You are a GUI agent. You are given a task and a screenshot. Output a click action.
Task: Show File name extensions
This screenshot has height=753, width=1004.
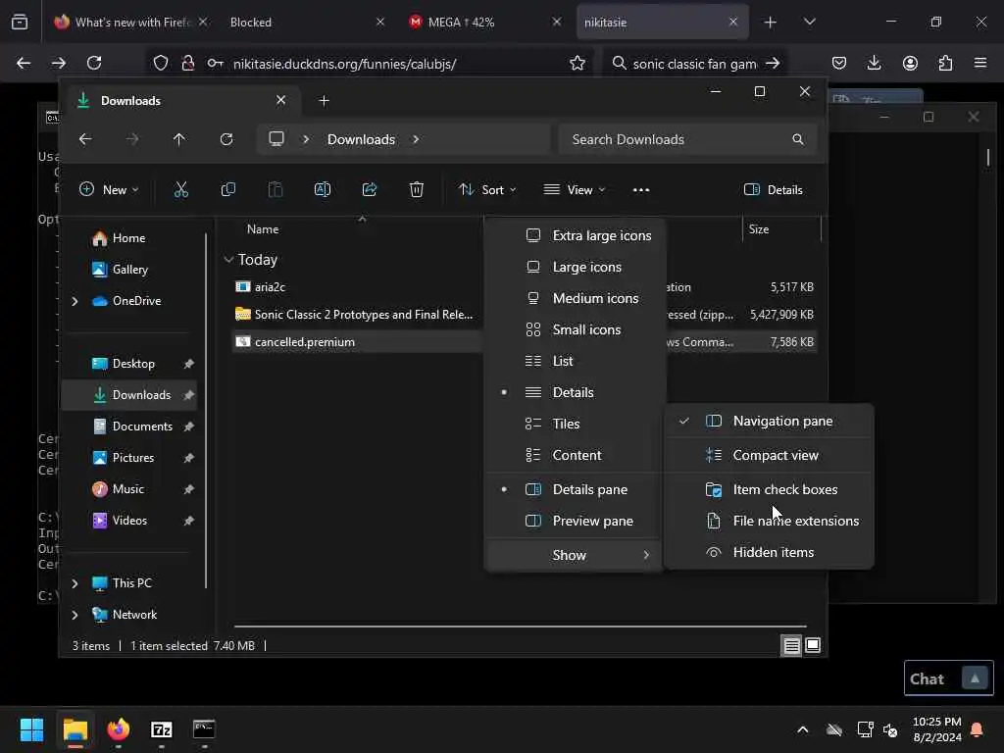769,521
